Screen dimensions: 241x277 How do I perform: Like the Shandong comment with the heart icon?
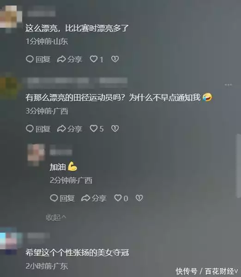coord(94,59)
